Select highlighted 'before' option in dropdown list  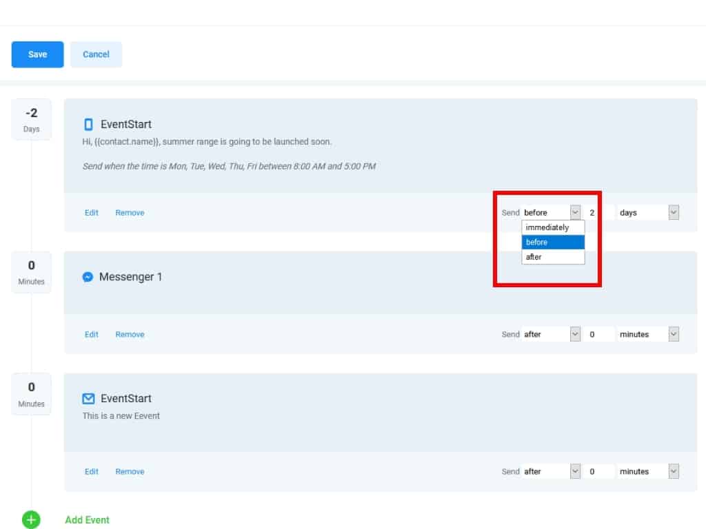(x=553, y=242)
